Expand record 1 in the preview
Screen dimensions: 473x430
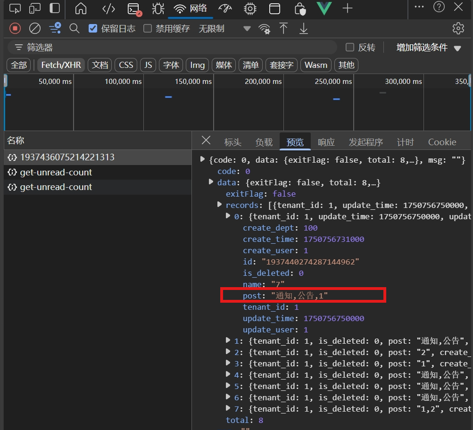coord(228,340)
